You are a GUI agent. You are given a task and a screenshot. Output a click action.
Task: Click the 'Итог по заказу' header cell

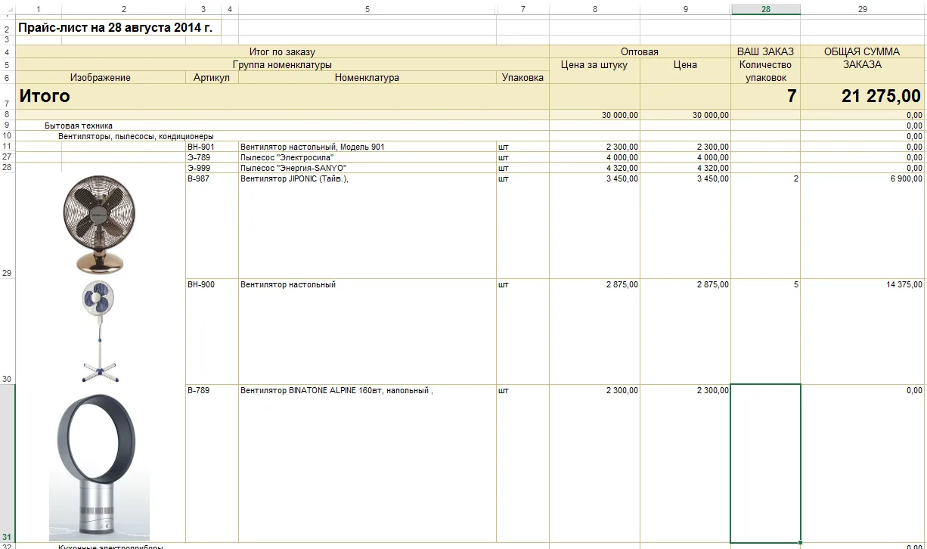click(x=282, y=52)
